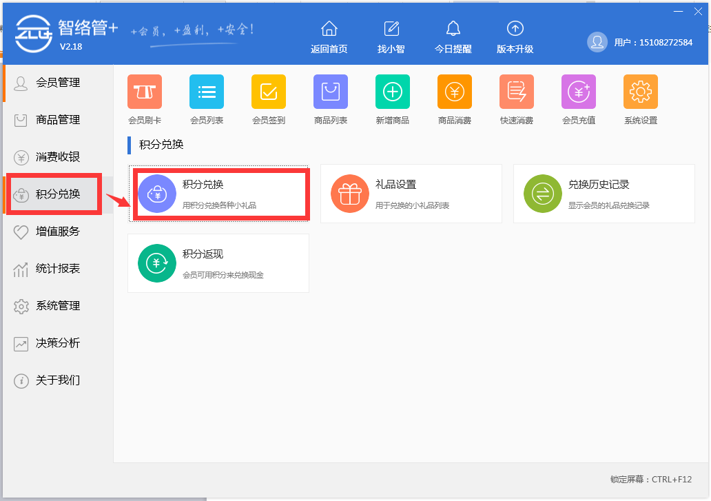Open 统计报表 from the sidebar
The width and height of the screenshot is (711, 501).
click(x=53, y=269)
